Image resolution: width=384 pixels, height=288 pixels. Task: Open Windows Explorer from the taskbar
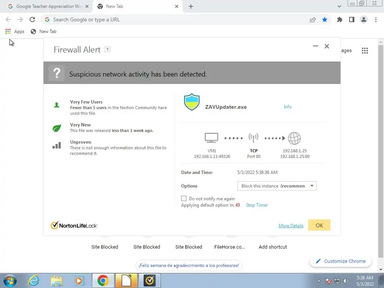point(57,281)
